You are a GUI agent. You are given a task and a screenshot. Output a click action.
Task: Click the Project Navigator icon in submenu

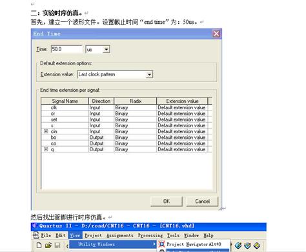161,244
